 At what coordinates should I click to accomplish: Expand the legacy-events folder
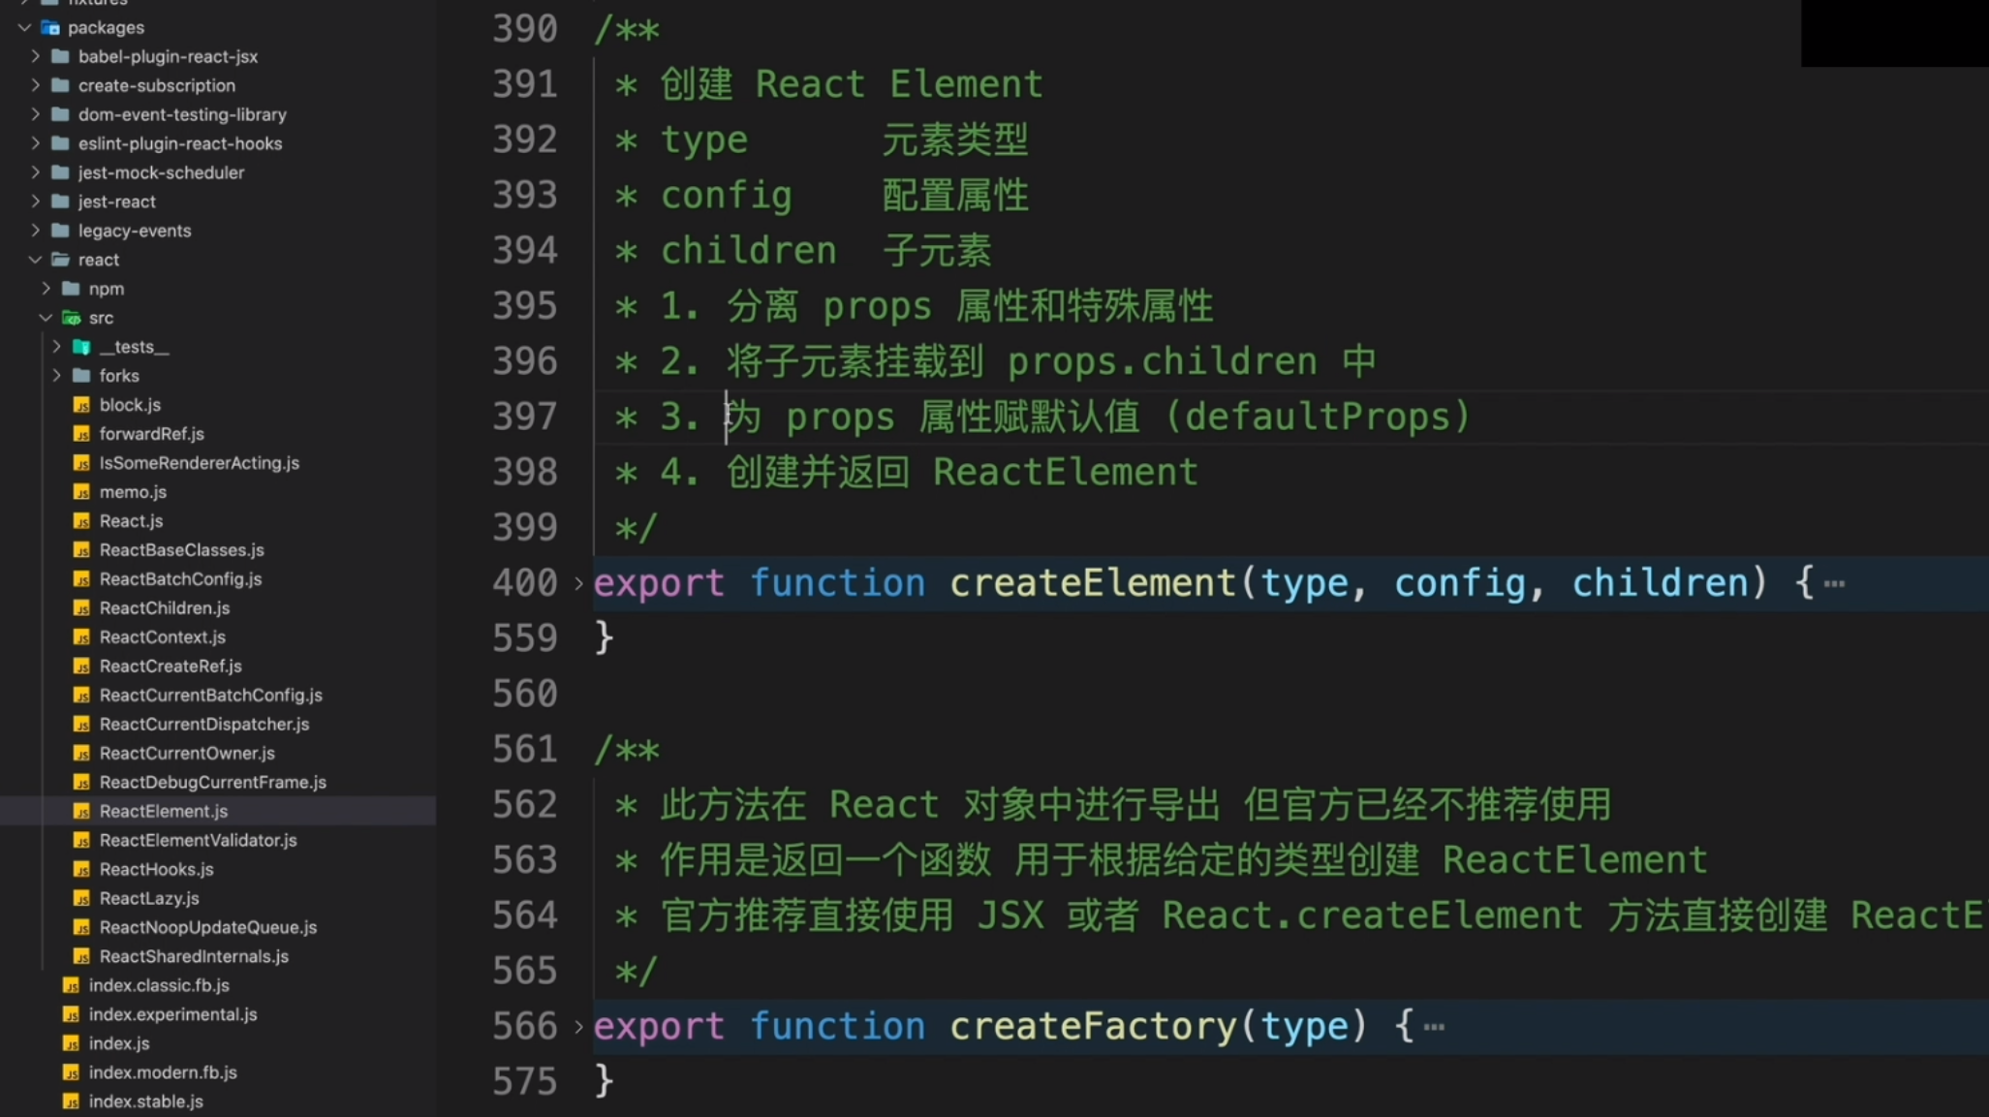[x=35, y=231]
